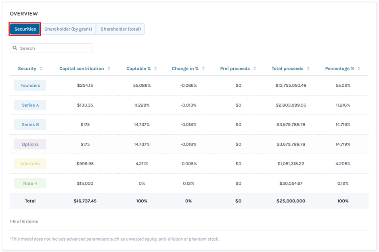Image resolution: width=379 pixels, height=252 pixels.
Task: Open the Series B security tag
Action: click(30, 125)
